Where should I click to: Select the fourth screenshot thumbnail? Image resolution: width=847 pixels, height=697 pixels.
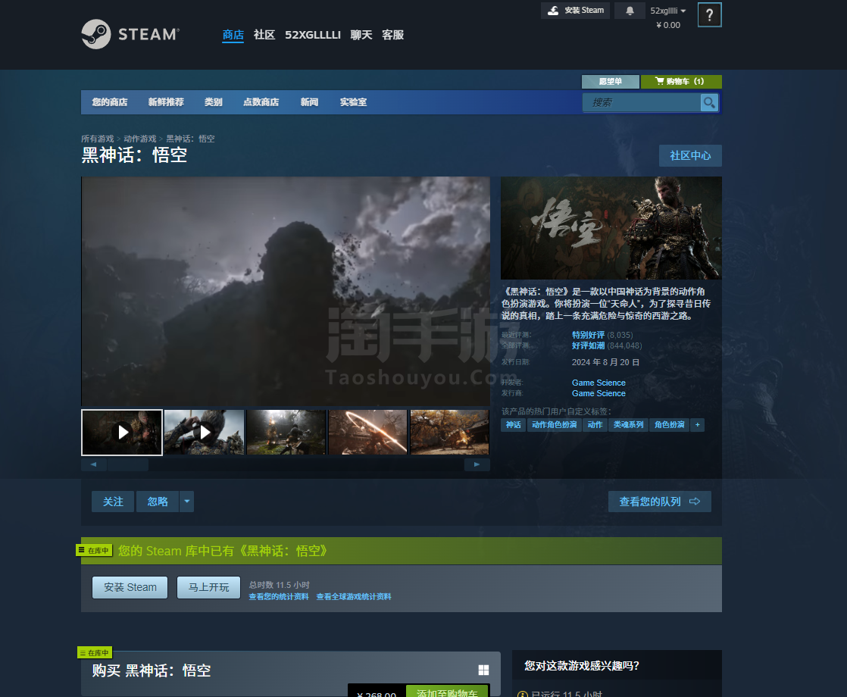point(368,433)
